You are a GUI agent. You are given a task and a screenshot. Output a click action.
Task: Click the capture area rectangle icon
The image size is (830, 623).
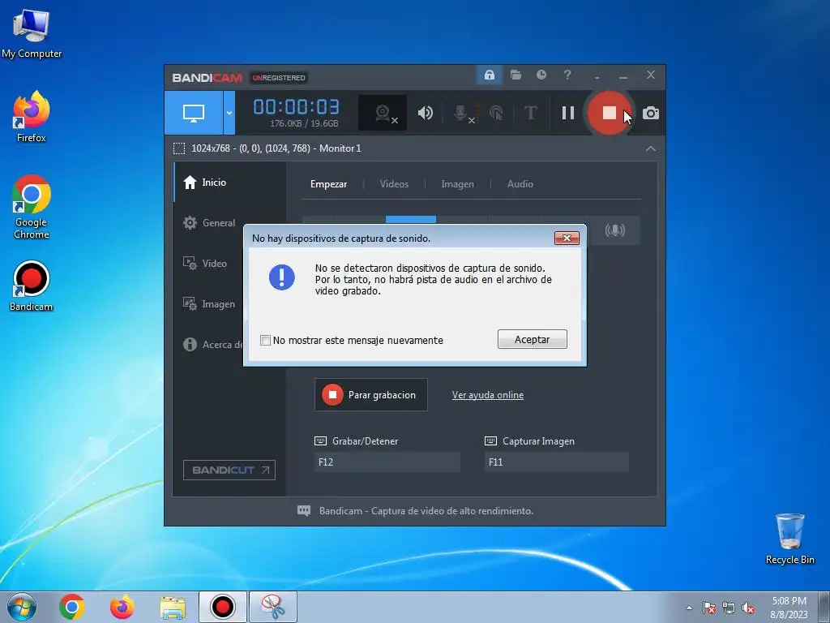[179, 148]
